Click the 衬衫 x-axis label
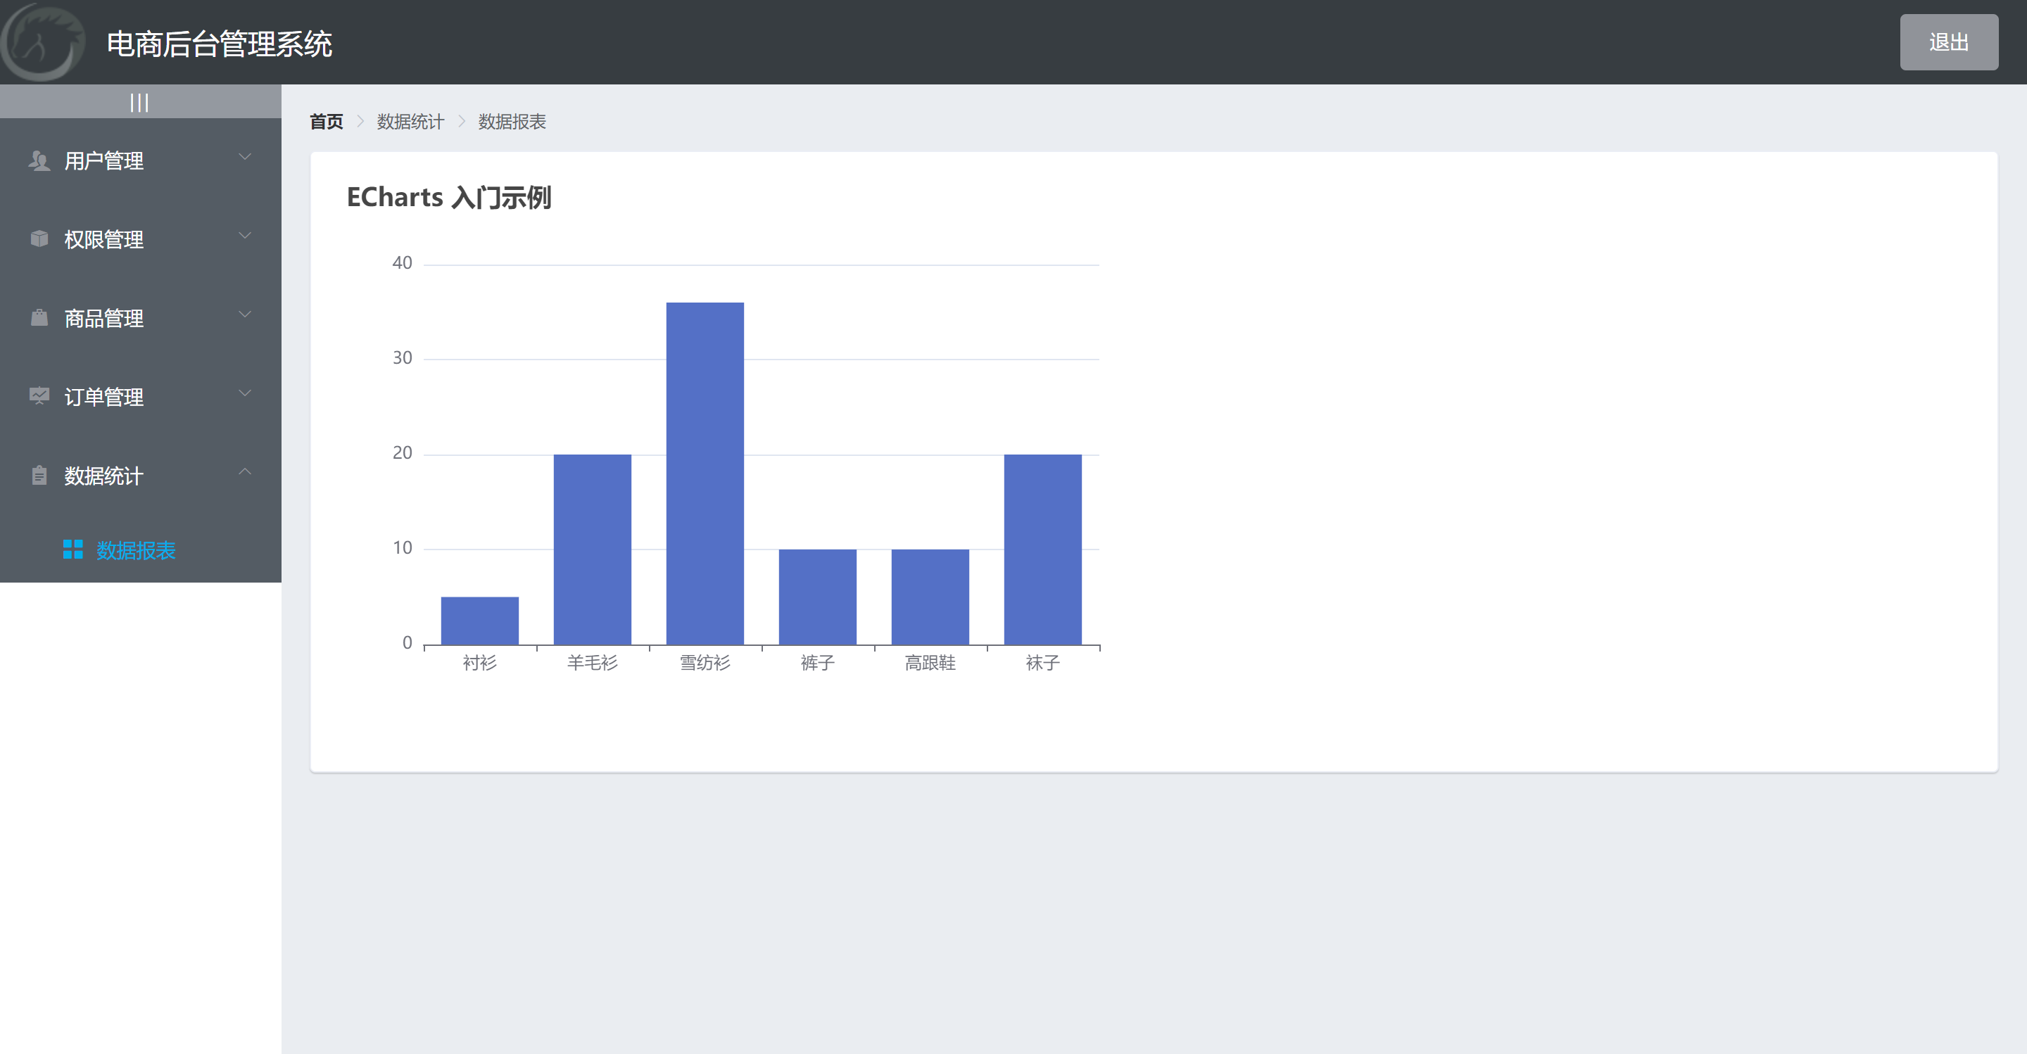Viewport: 2027px width, 1054px height. pos(479,663)
